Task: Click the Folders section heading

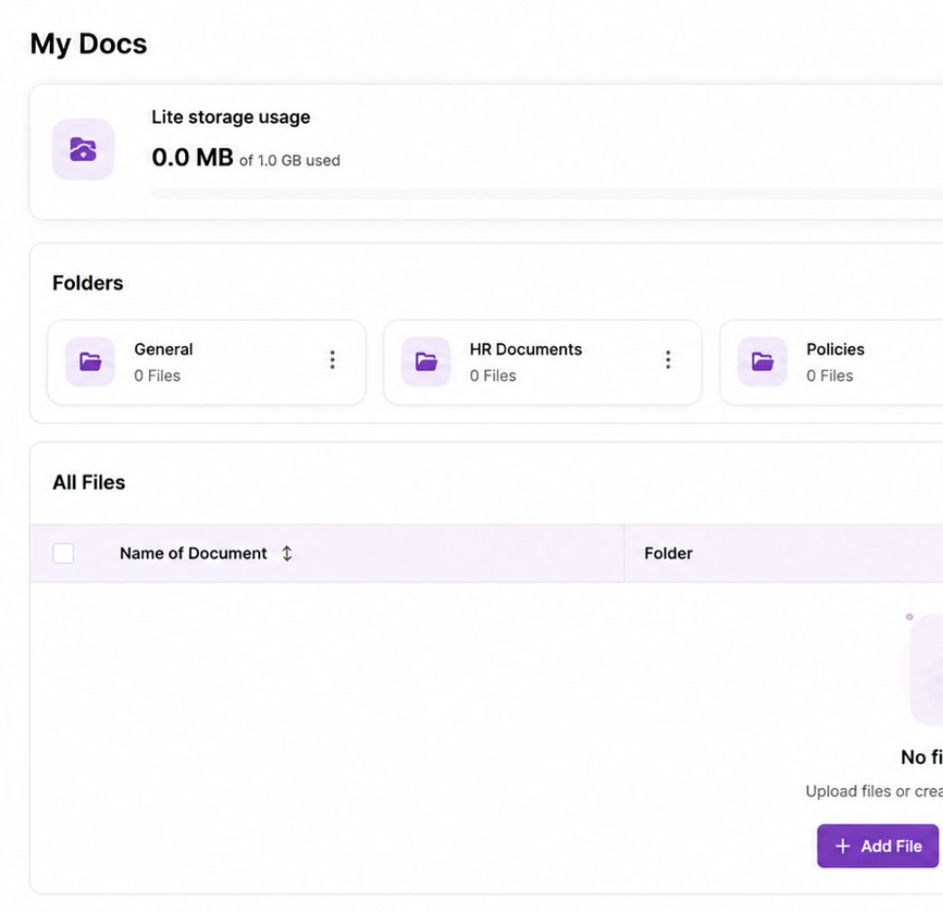Action: (88, 283)
